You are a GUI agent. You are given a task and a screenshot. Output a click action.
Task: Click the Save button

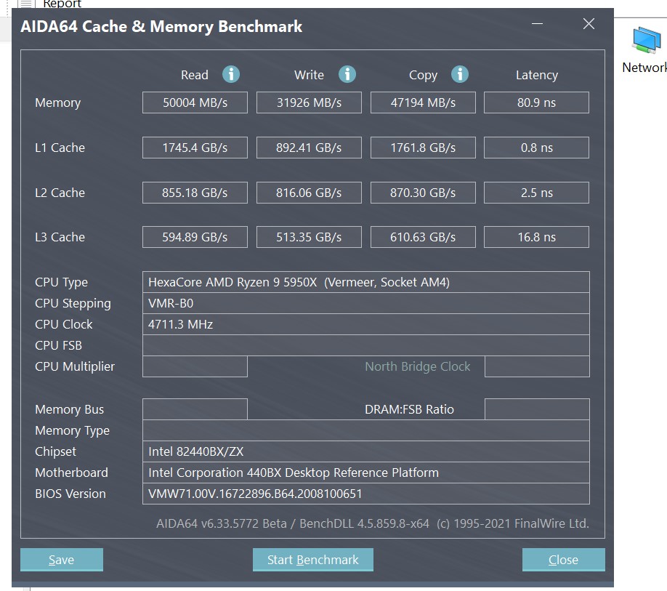click(62, 560)
